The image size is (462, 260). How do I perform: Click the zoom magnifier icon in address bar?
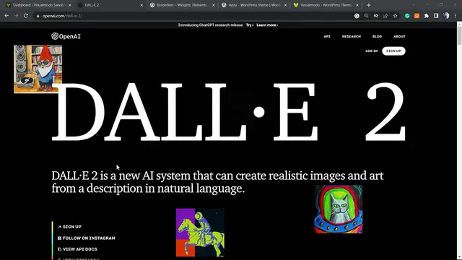pyautogui.click(x=366, y=16)
